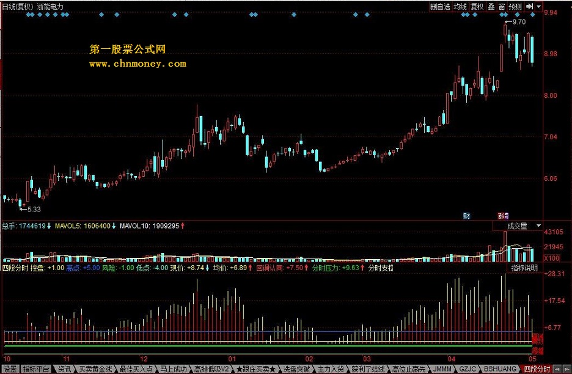Open the 指标平台 button

click(x=35, y=369)
